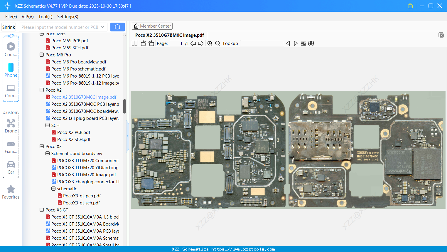Select the dual-page layout icon
The width and height of the screenshot is (447, 252).
[x=134, y=43]
